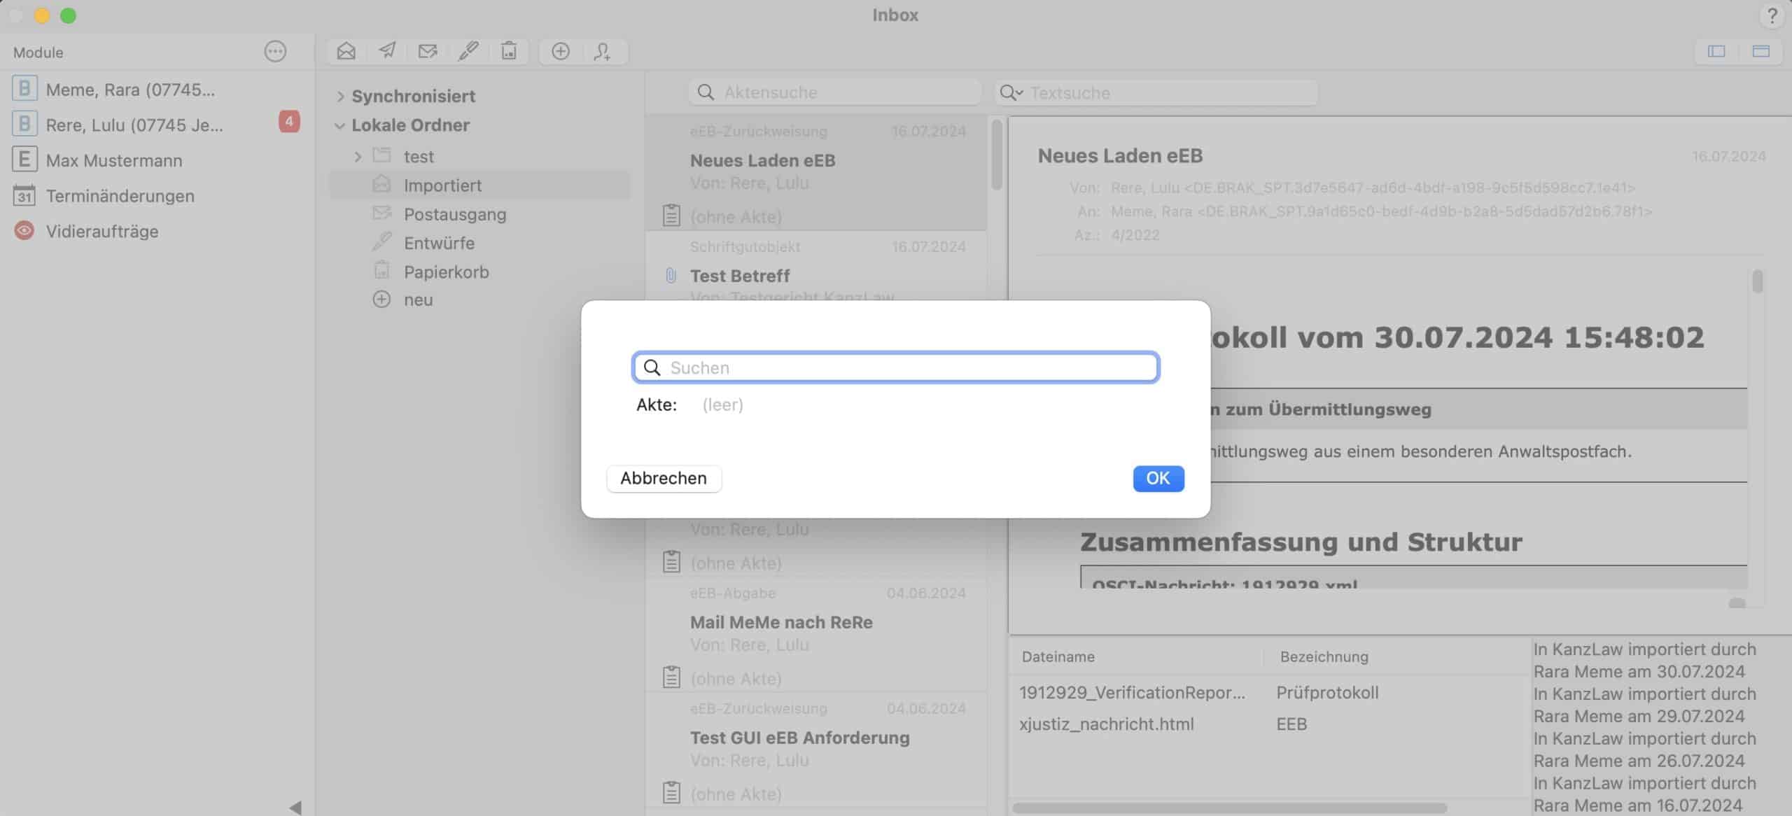
Task: Click the help question mark icon
Action: tap(1772, 15)
